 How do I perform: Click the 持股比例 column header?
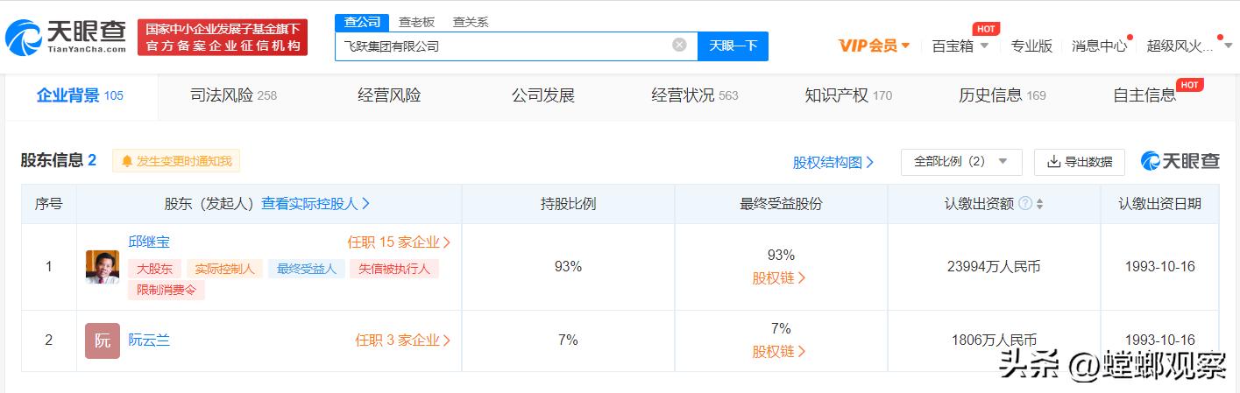pos(568,204)
